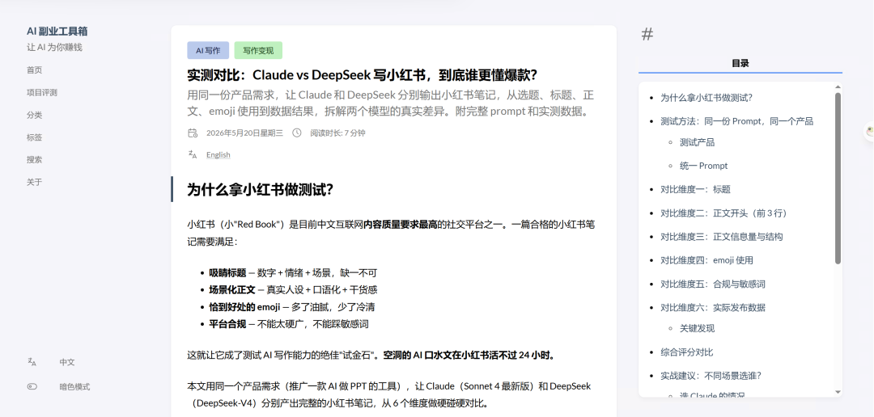Click the bullet text 吸睛标题
Image resolution: width=874 pixels, height=417 pixels.
(227, 273)
